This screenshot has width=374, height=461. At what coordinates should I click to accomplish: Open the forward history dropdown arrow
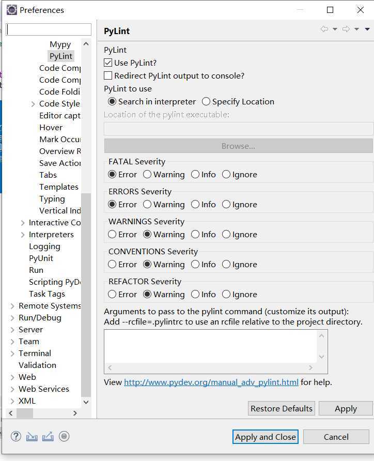(356, 29)
